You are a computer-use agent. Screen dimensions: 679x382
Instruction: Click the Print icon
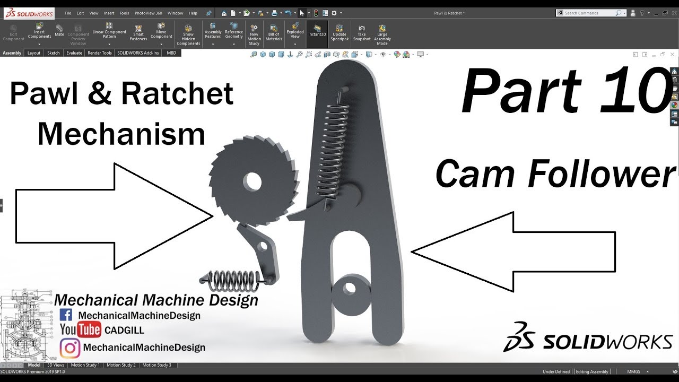[274, 13]
